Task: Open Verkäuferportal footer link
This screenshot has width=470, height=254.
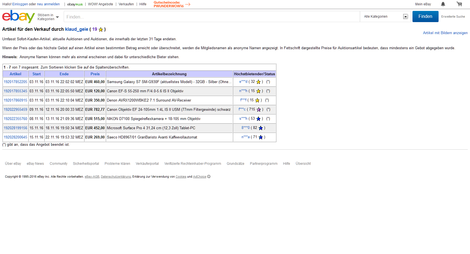Action: pyautogui.click(x=147, y=164)
